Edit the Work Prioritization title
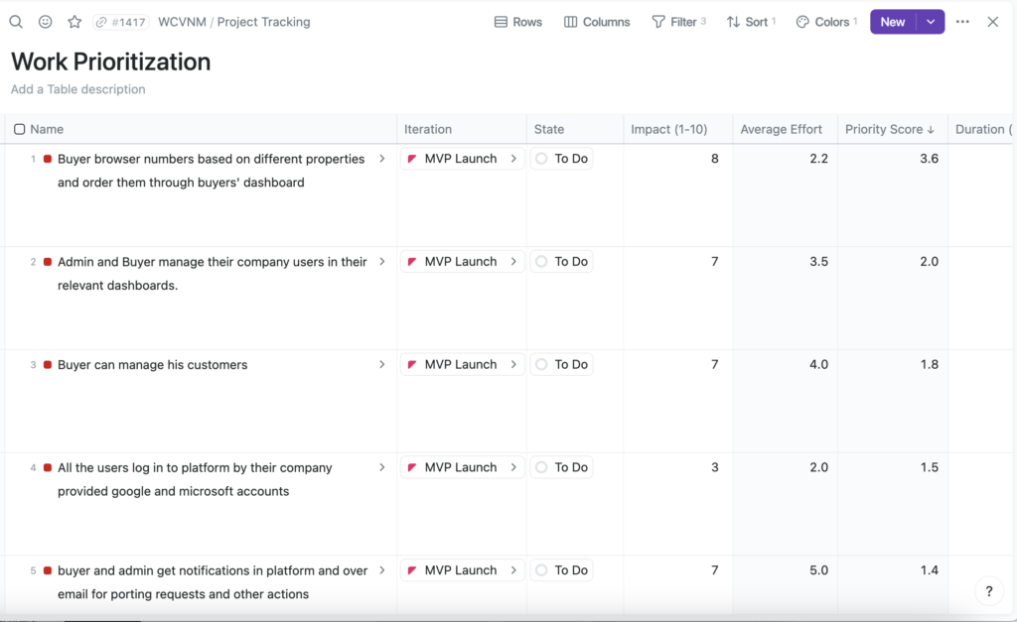 click(x=111, y=62)
